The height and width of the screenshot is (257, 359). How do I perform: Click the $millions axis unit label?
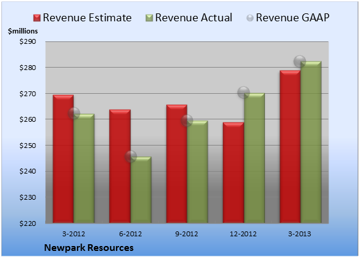(23, 31)
